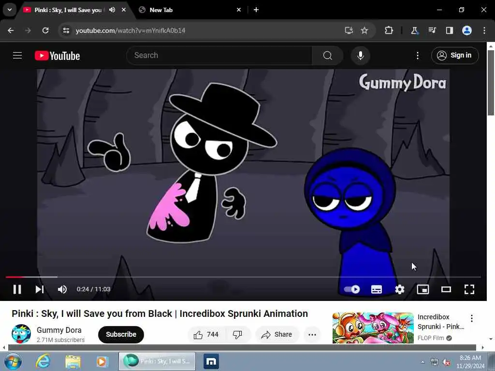Close the New Tab tab
495x371 pixels.
239,10
